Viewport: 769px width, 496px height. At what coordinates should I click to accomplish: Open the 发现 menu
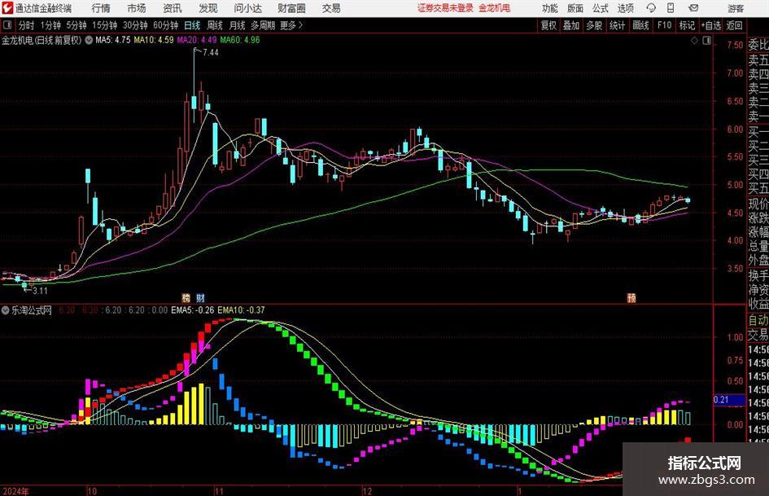click(208, 8)
